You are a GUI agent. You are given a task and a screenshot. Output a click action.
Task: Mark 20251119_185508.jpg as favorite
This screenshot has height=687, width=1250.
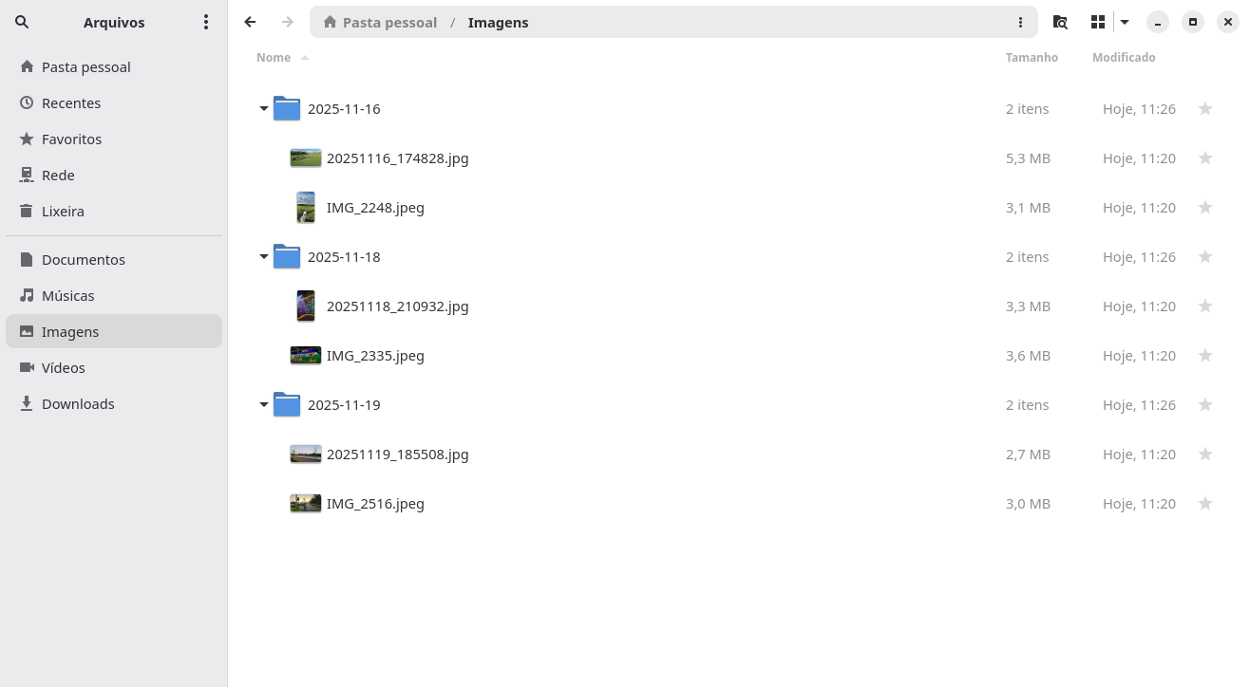tap(1204, 455)
